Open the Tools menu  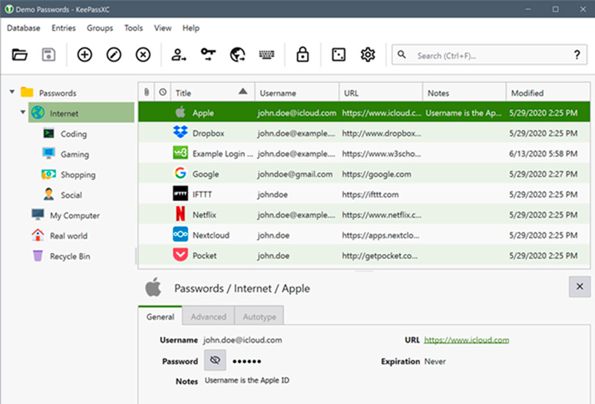(134, 28)
